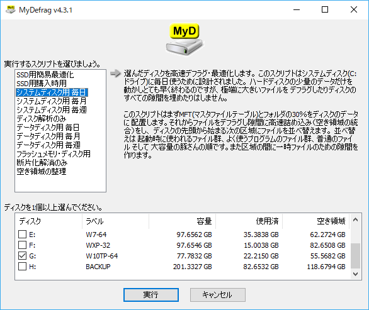The height and width of the screenshot is (310, 369).
Task: Select script SSD用簡易最適化
Action: [45, 75]
